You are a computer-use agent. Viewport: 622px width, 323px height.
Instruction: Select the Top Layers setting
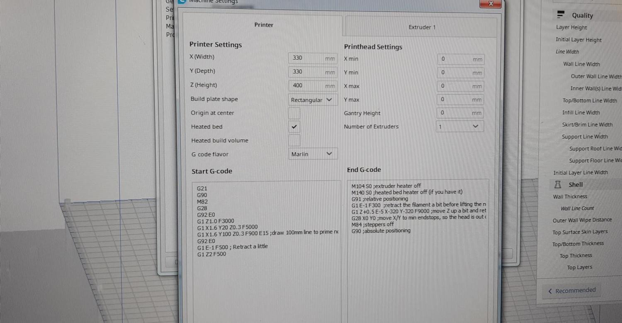click(579, 268)
